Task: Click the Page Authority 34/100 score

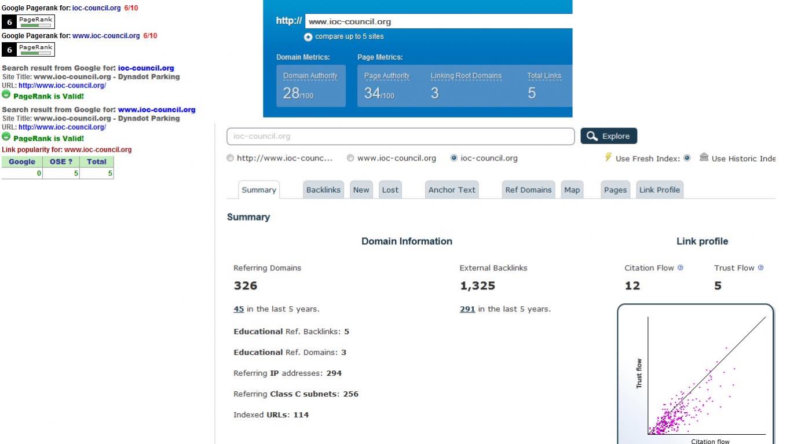Action: [x=379, y=93]
